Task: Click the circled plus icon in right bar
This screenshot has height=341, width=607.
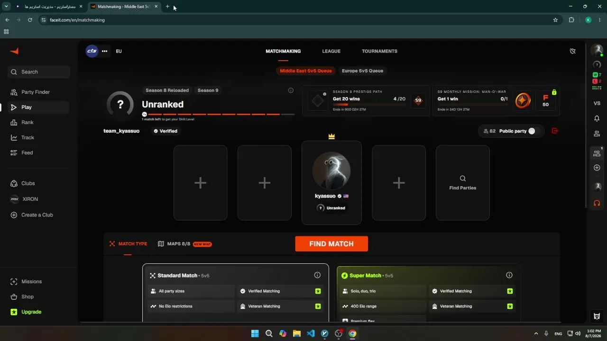Action: pyautogui.click(x=597, y=168)
